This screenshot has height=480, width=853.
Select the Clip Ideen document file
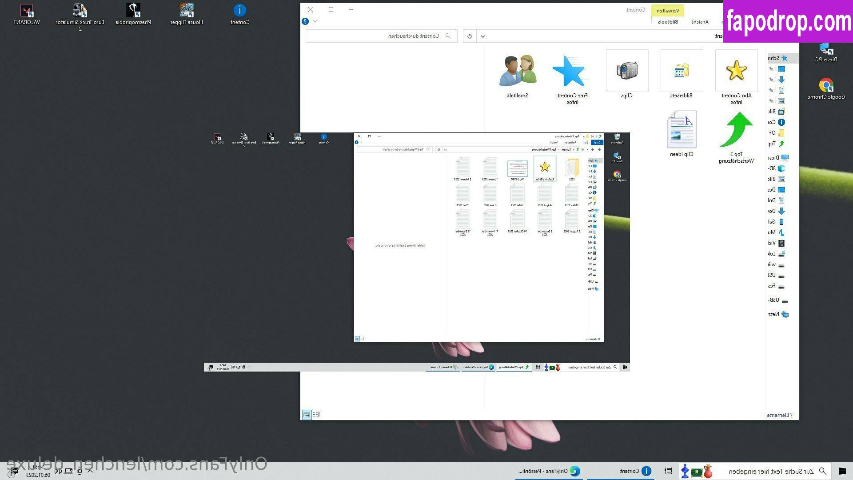tap(682, 134)
